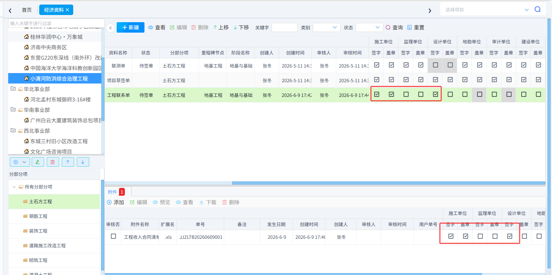The height and width of the screenshot is (275, 552).
Task: Click the green edit pencil under project tree
Action: coord(38,162)
